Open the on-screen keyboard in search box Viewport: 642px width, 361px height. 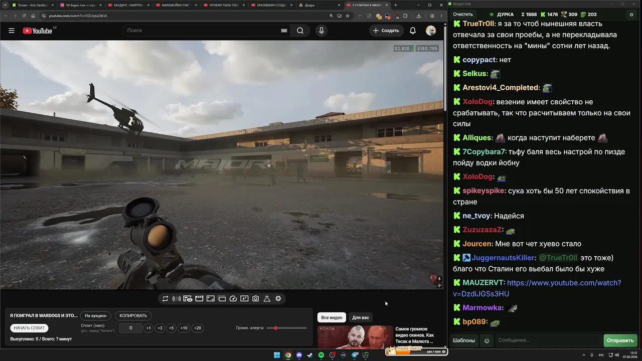coord(284,31)
